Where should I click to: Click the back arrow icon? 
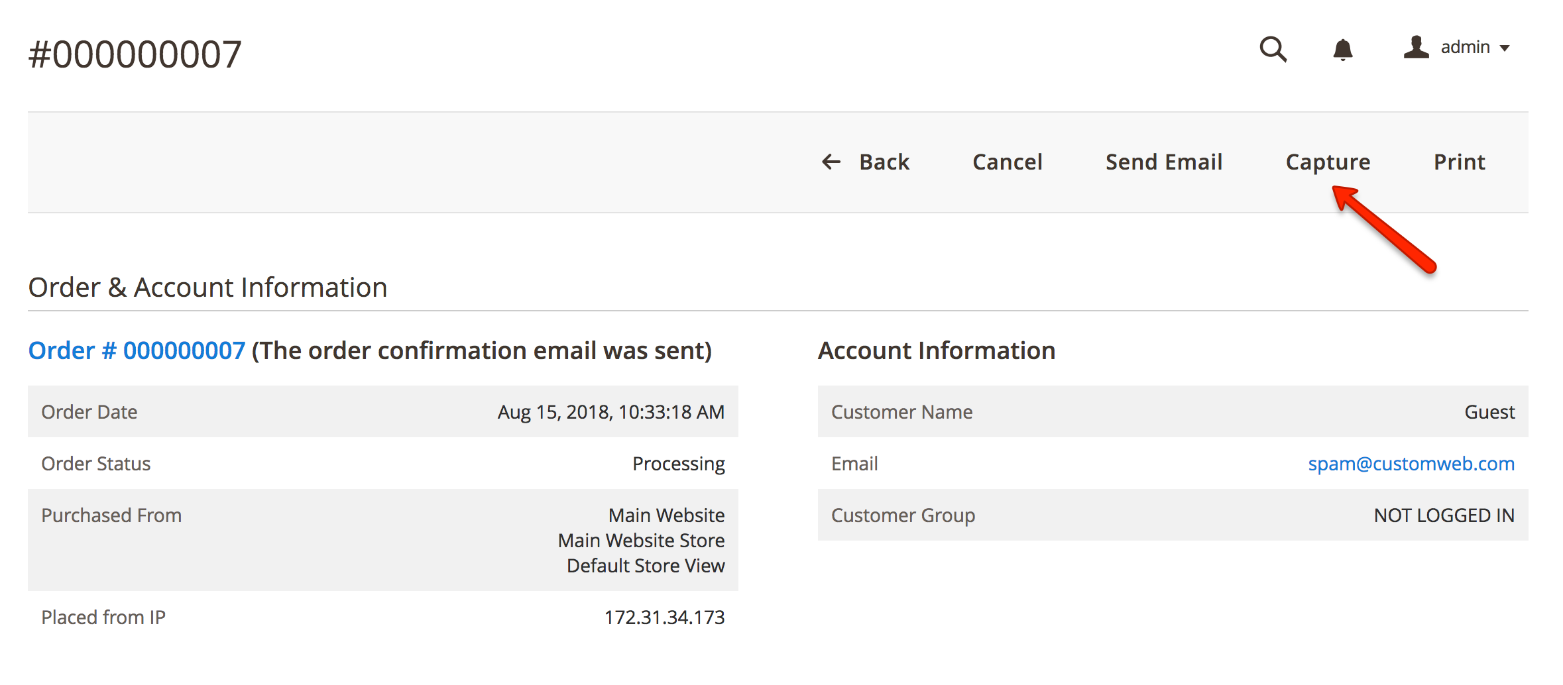point(831,162)
